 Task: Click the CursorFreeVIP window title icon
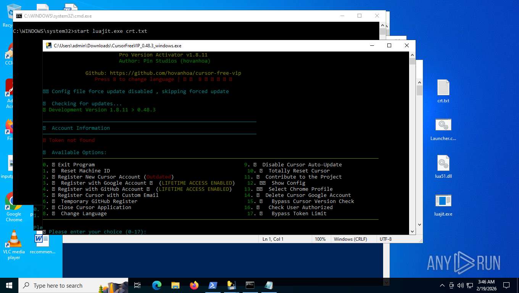[49, 46]
